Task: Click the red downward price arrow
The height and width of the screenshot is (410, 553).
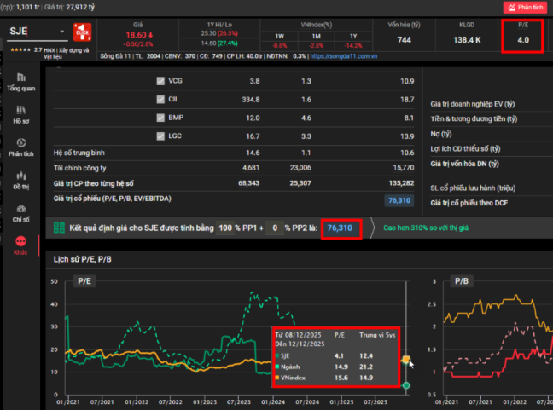Action: pos(150,35)
